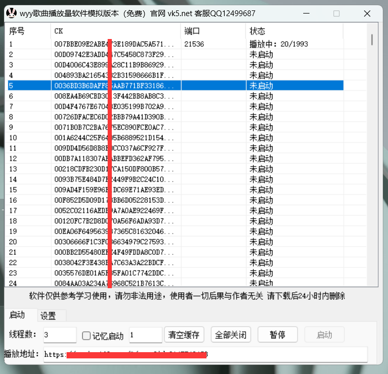The image size is (388, 374).
Task: Click sequence number 15 cell
Action: point(13,189)
